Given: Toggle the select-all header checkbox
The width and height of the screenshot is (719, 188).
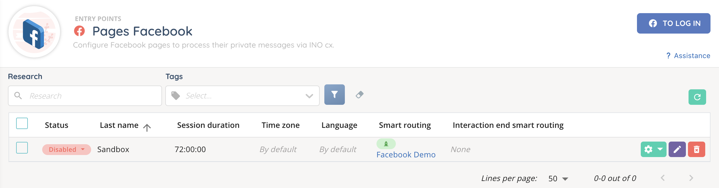Looking at the screenshot, I should click(x=22, y=123).
